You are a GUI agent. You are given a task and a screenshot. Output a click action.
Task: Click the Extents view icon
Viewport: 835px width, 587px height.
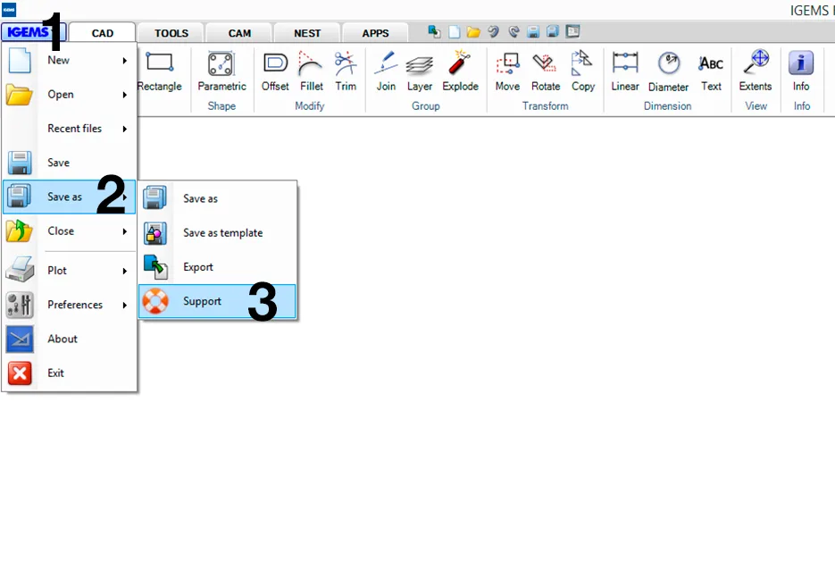click(755, 71)
